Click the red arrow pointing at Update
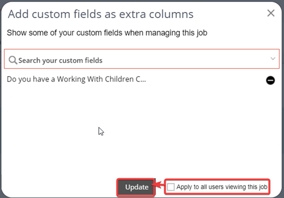The image size is (284, 198). [x=160, y=185]
